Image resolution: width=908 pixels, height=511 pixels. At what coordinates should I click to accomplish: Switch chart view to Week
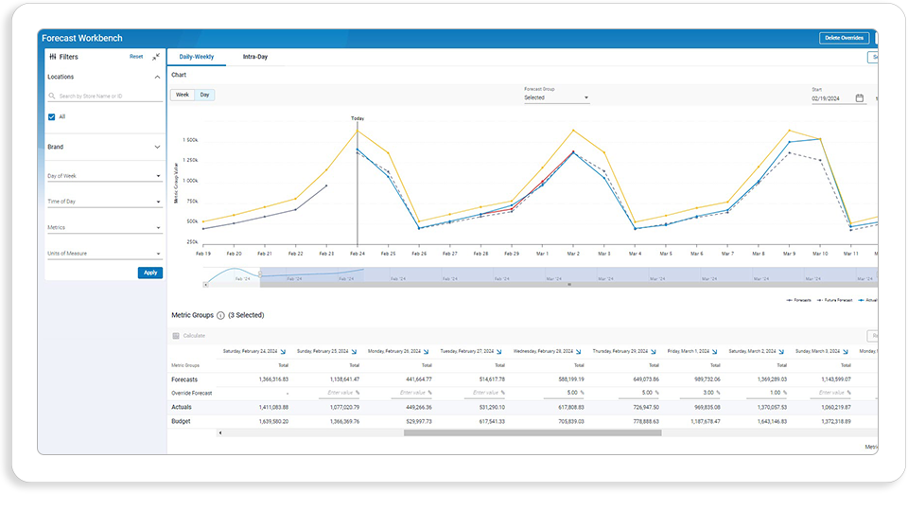[x=182, y=95]
